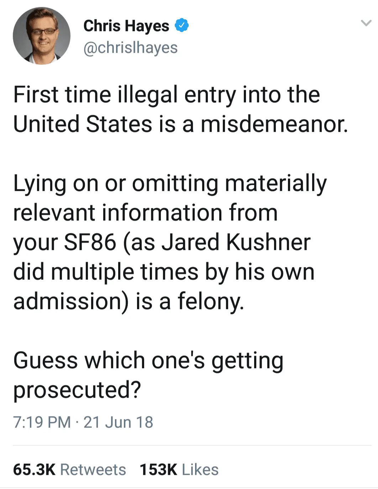Viewport: 378px width, 489px height.
Task: Click "SF86" in the tweet text
Action: coord(90,242)
